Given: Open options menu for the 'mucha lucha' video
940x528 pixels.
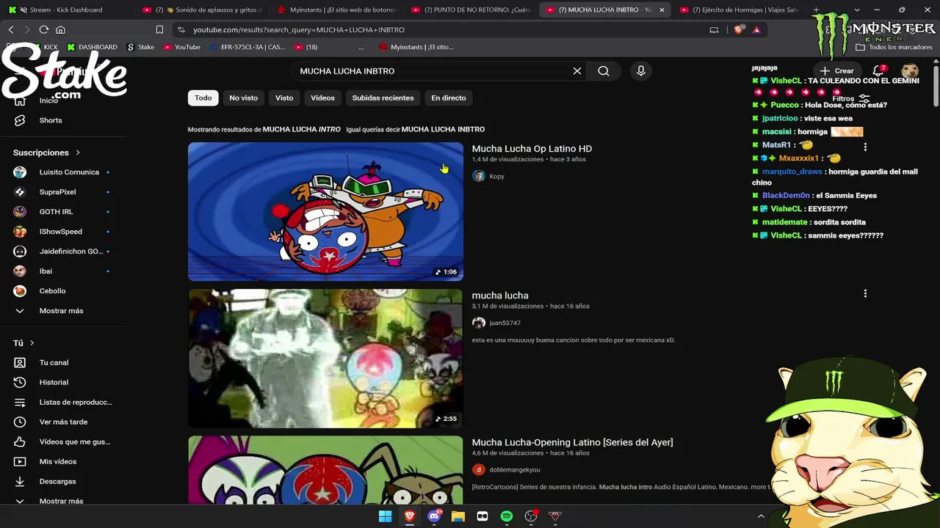Looking at the screenshot, I should pyautogui.click(x=865, y=293).
